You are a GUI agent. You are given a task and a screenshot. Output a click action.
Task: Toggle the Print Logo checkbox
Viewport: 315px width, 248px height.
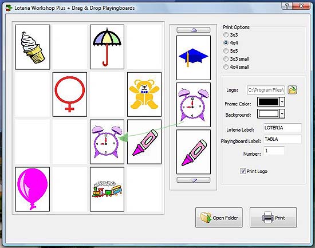(243, 171)
